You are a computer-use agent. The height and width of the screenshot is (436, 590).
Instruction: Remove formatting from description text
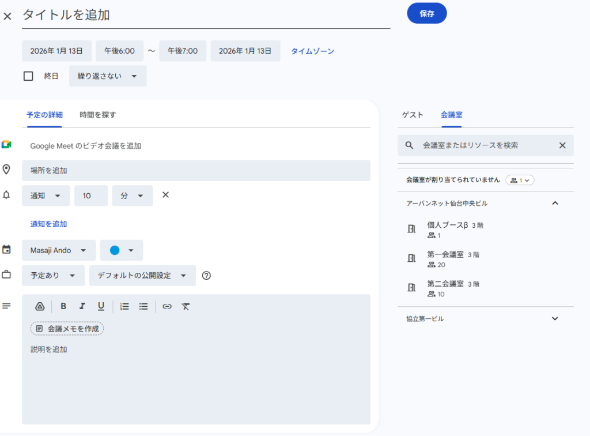click(186, 307)
